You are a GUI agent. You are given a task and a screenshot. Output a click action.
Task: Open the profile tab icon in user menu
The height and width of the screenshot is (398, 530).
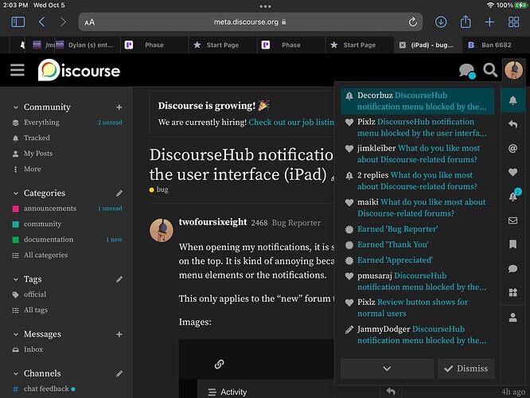(512, 318)
